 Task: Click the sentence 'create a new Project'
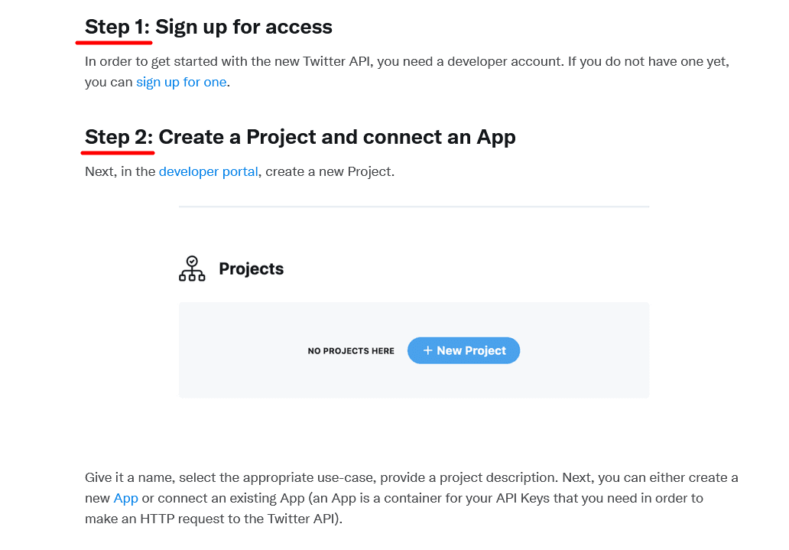pos(329,171)
